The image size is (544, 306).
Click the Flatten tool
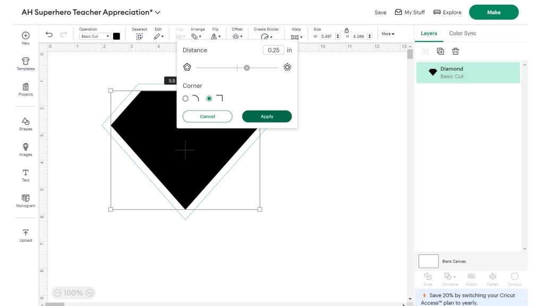[492, 279]
